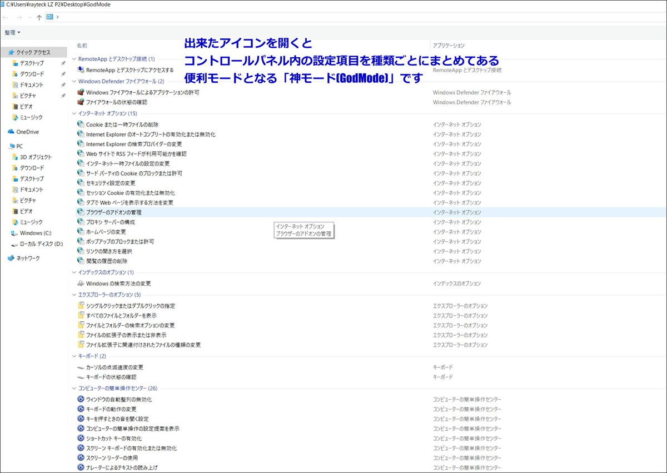Collapse インデックスのオプション (1) group
Screen dimensions: 667x473
(x=74, y=272)
